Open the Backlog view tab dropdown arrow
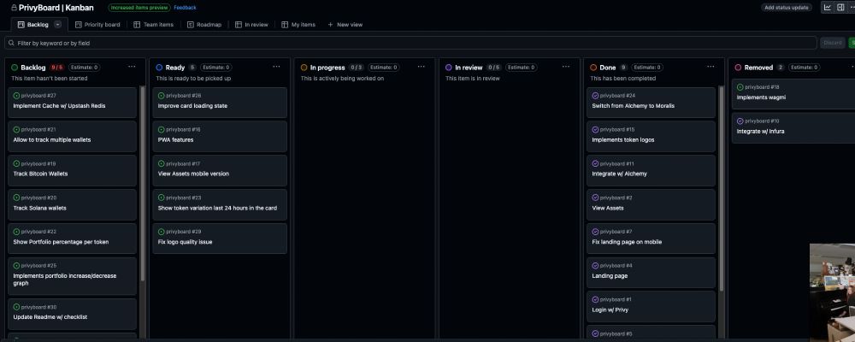The height and width of the screenshot is (342, 855). pos(58,25)
